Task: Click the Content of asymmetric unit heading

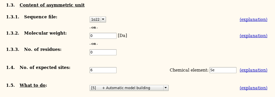Action: click(x=52, y=5)
